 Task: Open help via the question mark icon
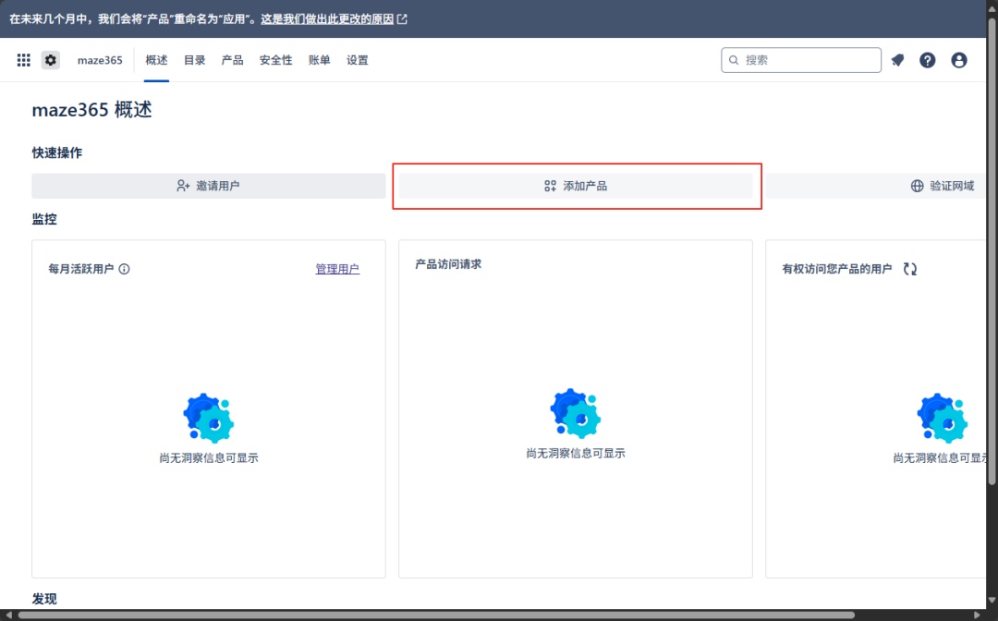(x=927, y=59)
